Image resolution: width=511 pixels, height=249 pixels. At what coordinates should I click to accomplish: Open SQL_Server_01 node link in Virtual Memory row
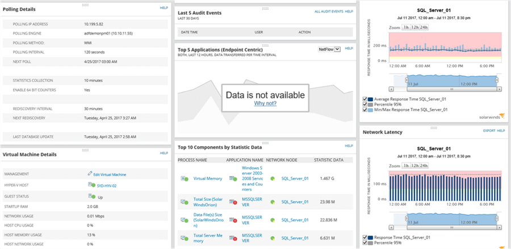click(295, 179)
